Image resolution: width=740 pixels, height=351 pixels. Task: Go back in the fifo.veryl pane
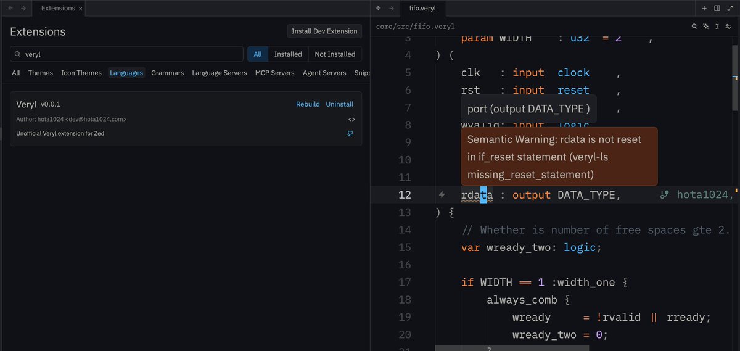pyautogui.click(x=378, y=9)
